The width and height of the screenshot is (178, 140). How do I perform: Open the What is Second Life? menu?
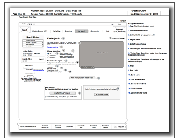click(x=40, y=31)
